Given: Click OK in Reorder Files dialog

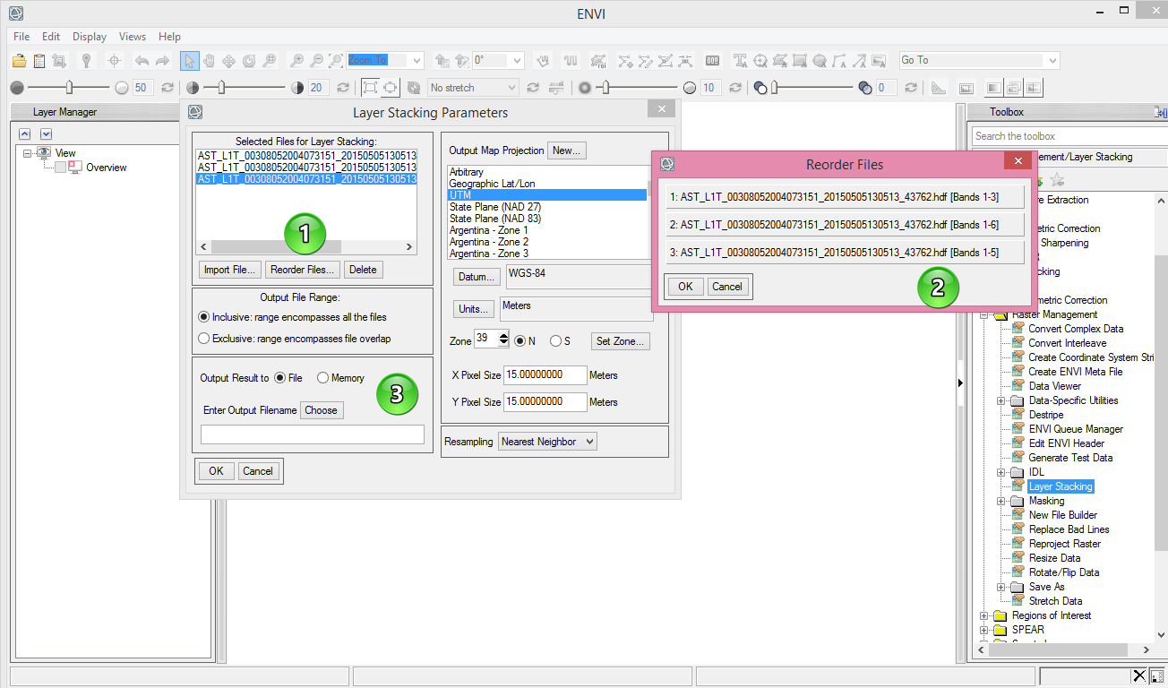Looking at the screenshot, I should pos(685,287).
